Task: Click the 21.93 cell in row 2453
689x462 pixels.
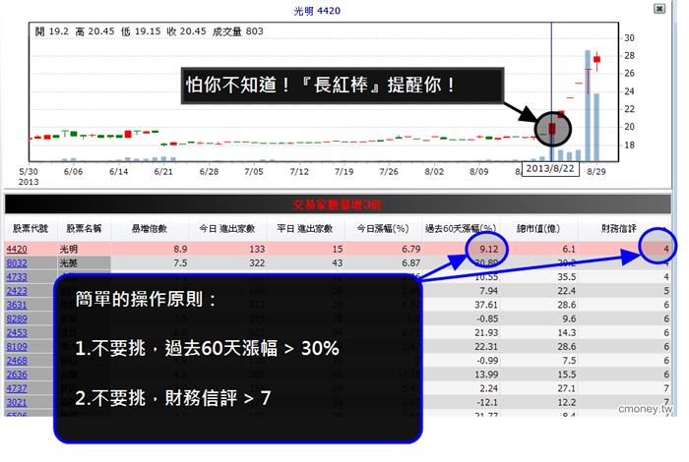Action: [x=486, y=333]
